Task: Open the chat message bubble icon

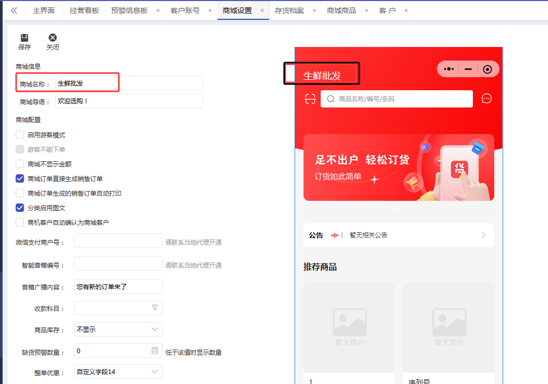Action: click(486, 99)
